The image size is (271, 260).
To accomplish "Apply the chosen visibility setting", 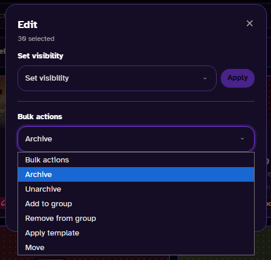I will (238, 78).
